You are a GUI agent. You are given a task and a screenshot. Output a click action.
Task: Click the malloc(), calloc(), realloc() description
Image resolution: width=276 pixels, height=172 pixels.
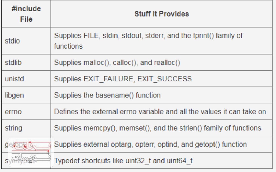117,63
